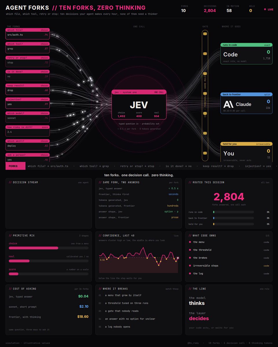
Task: Click the bullet dot beside "the menu"
Action: (x=190, y=242)
